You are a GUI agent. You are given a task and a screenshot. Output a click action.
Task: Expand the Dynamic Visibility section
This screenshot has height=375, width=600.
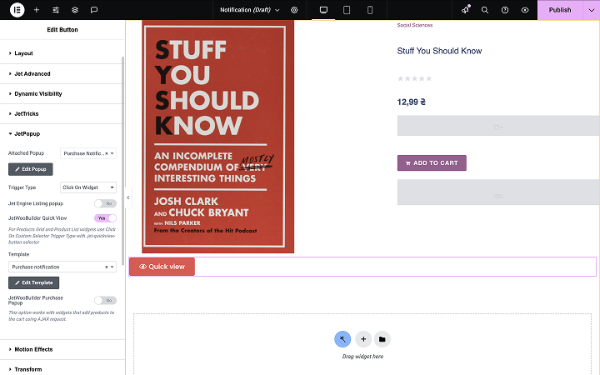tap(62, 93)
